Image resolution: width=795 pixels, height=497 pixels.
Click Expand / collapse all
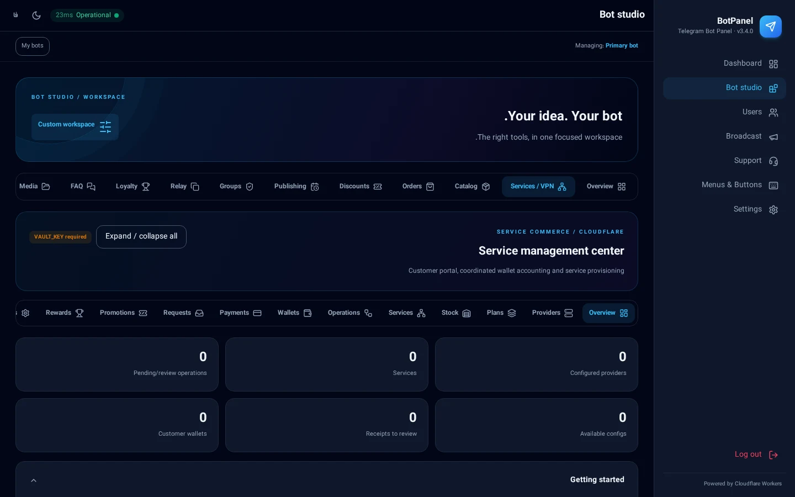click(x=141, y=237)
